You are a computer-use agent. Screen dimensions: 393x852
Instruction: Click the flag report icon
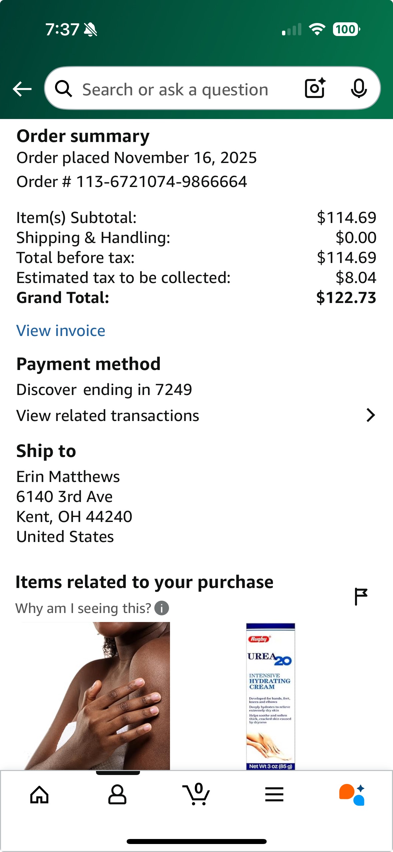(361, 596)
